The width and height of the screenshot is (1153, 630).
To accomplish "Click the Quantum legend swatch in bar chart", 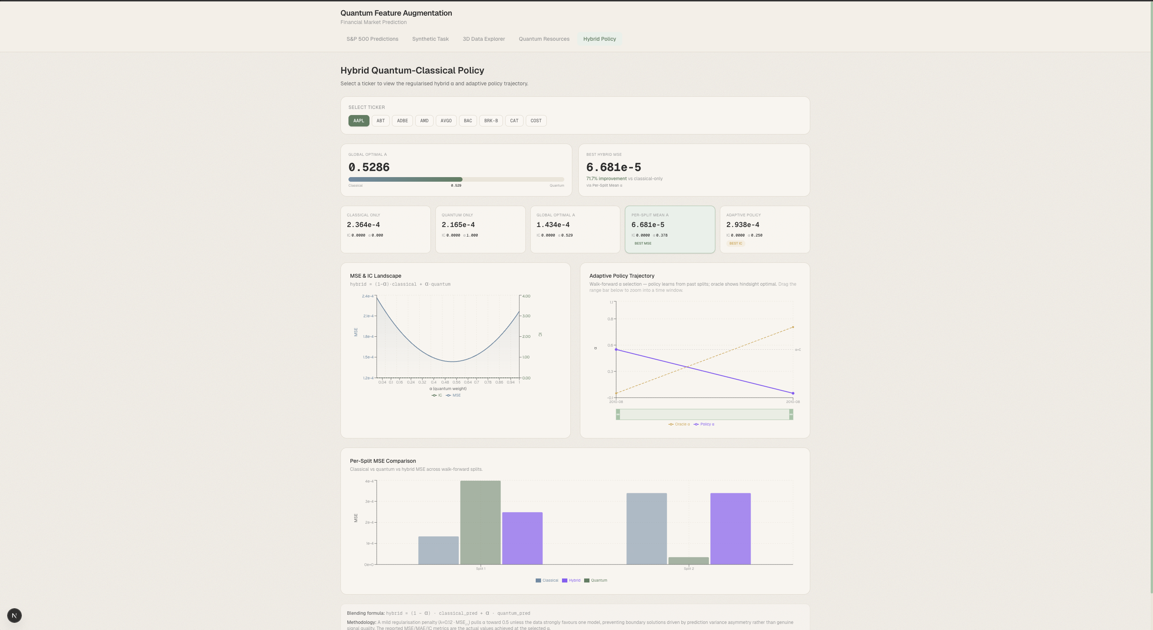I will (586, 580).
